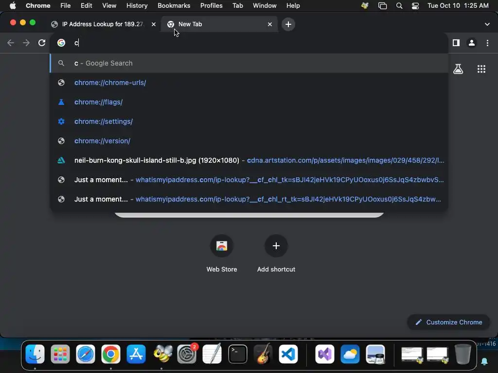Open Terminal from the Dock

tap(237, 354)
